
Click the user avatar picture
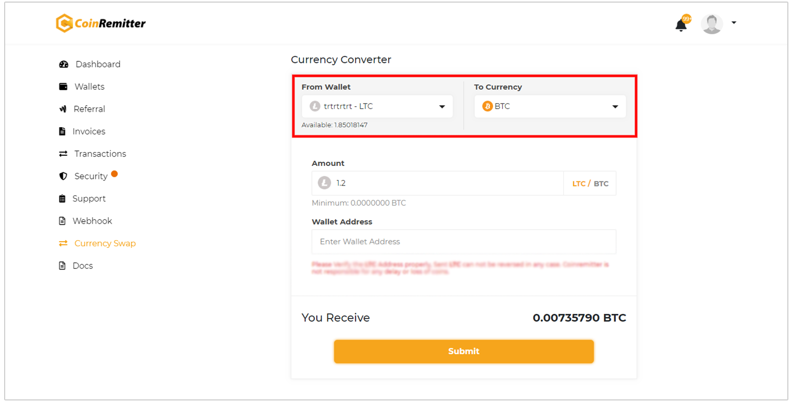(x=712, y=24)
